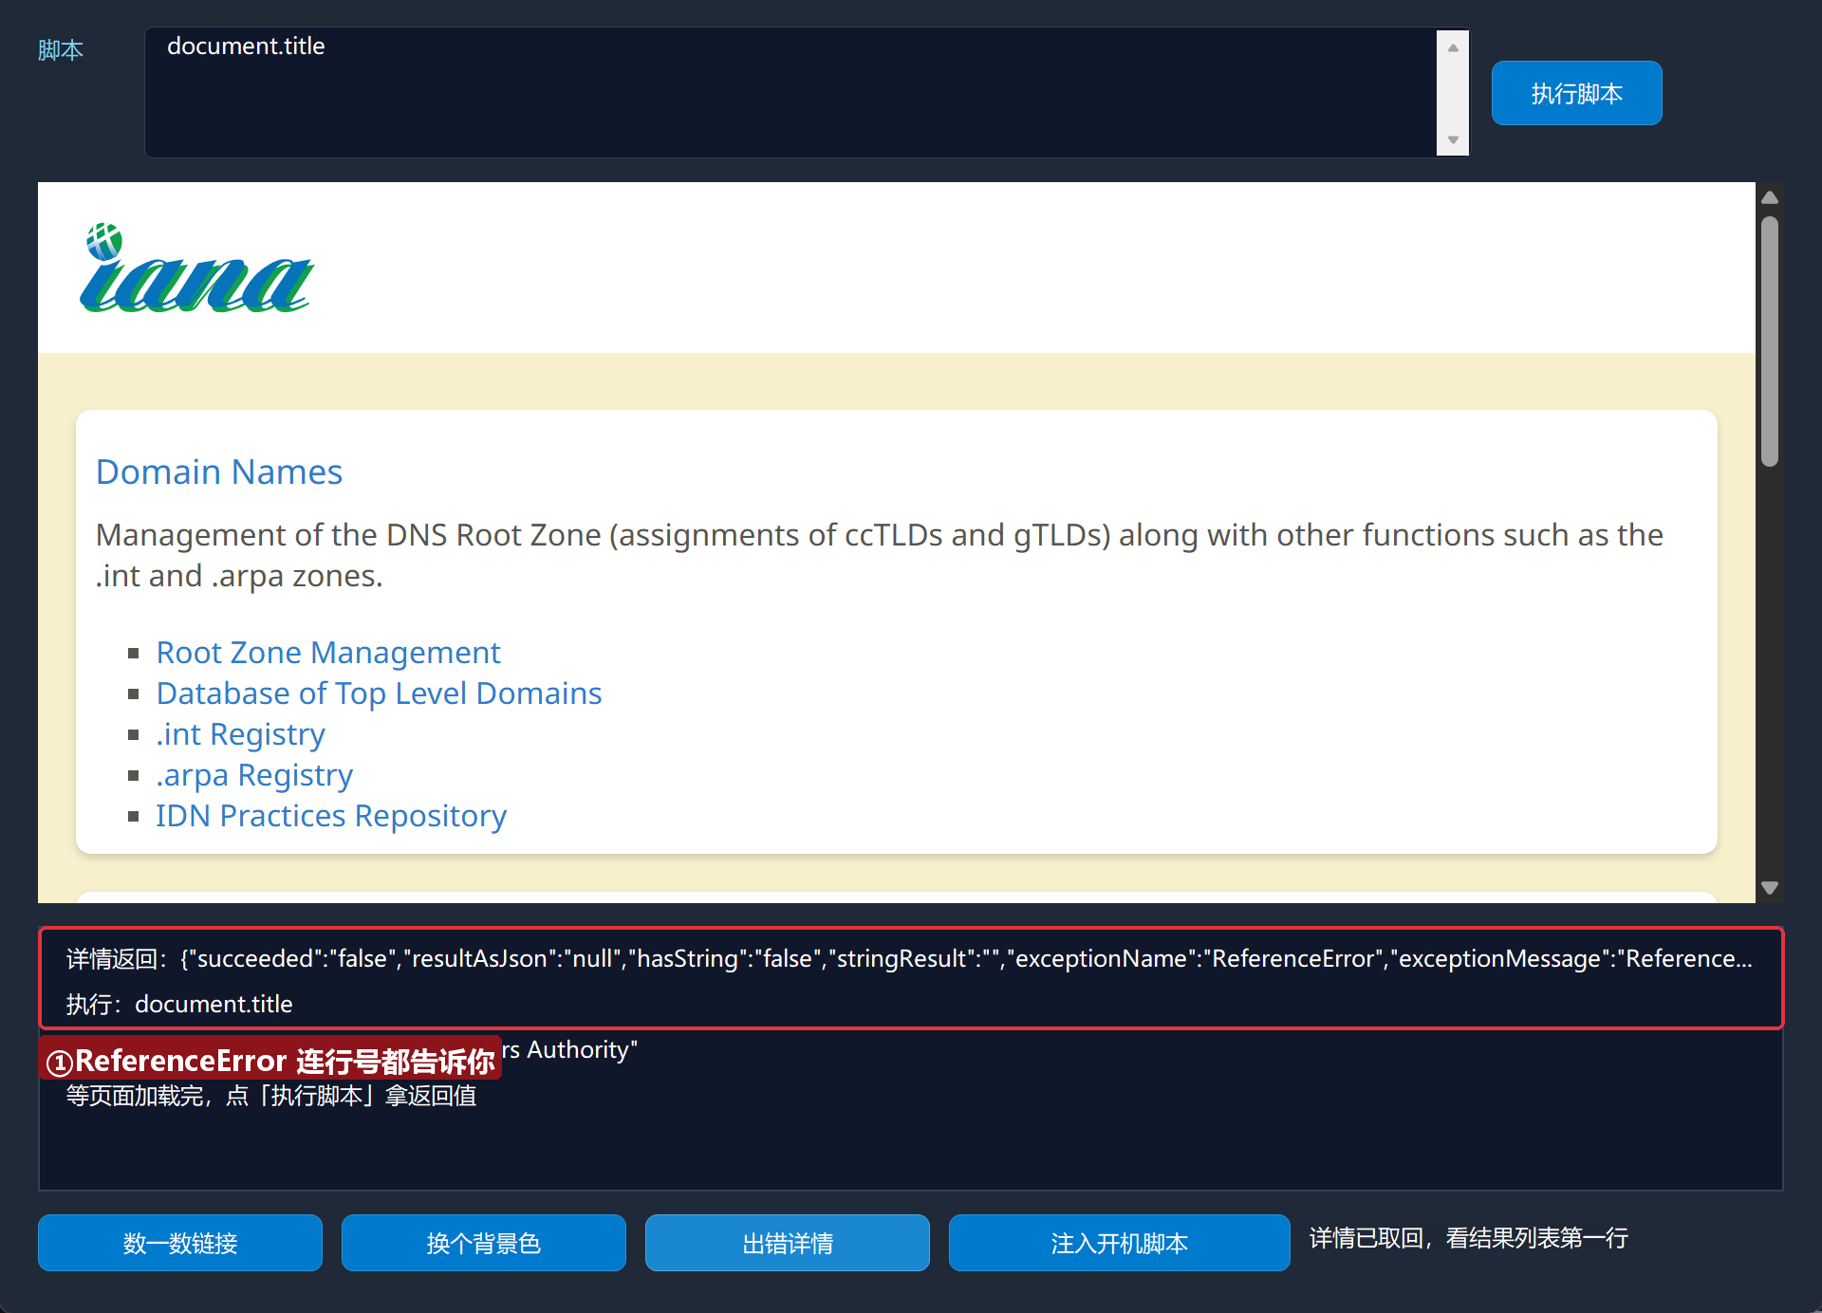Screen dimensions: 1822x1313
Task: Select the 详情返回 result row
Action: click(911, 959)
